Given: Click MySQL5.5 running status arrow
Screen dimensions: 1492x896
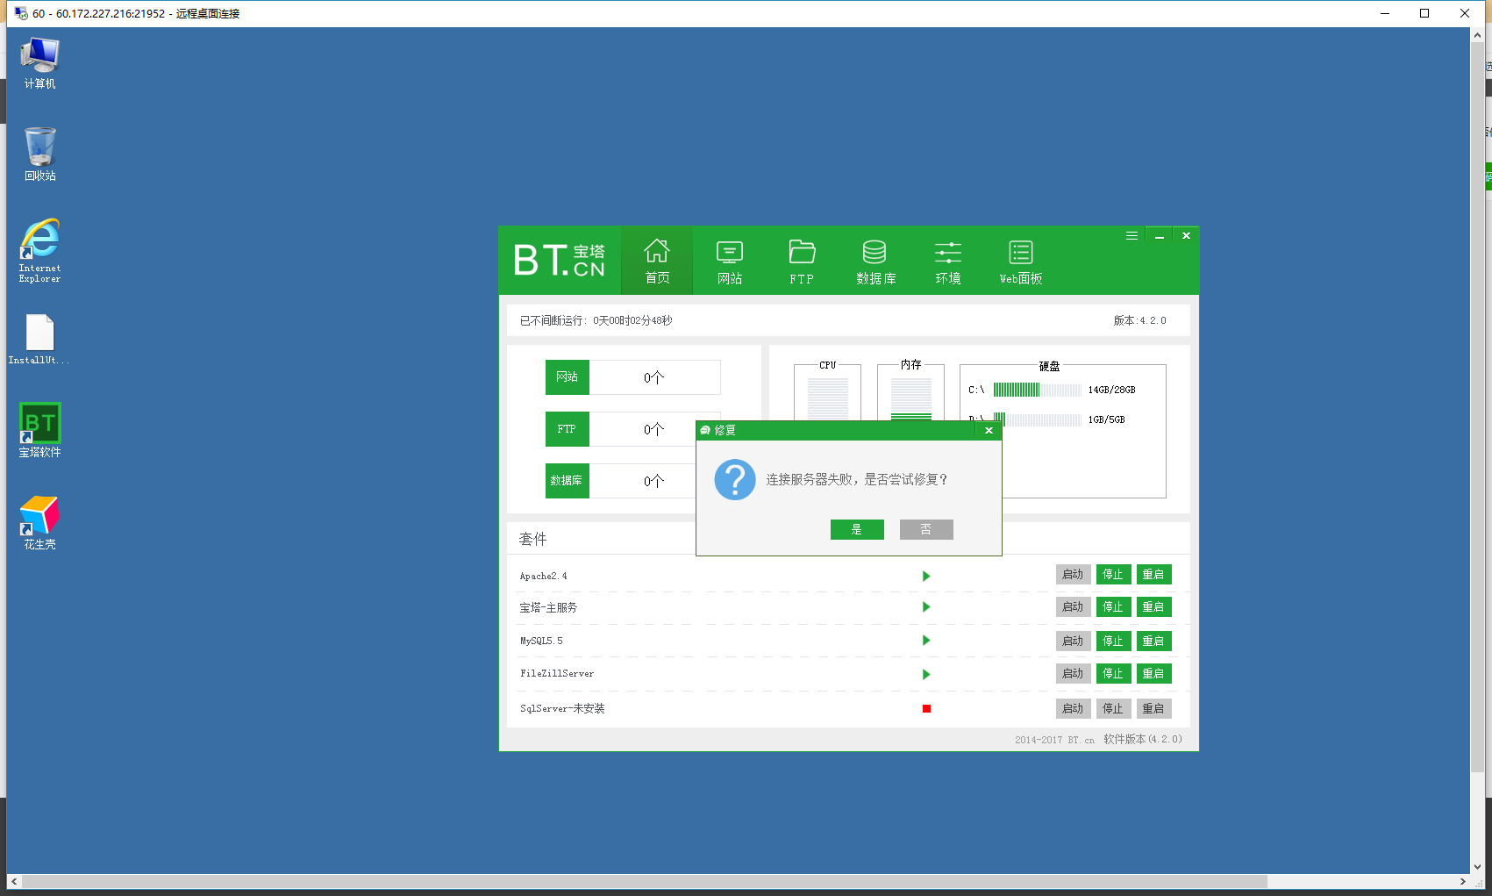Looking at the screenshot, I should pyautogui.click(x=926, y=641).
